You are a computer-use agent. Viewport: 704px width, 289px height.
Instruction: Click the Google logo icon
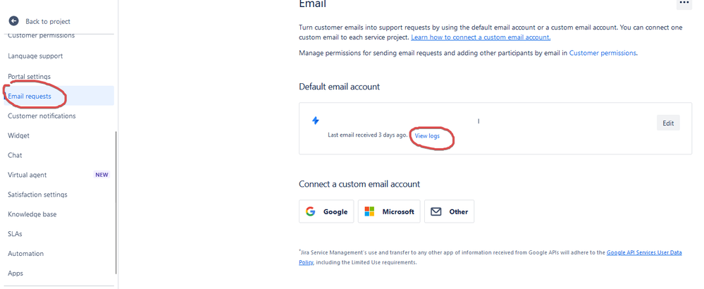click(310, 211)
